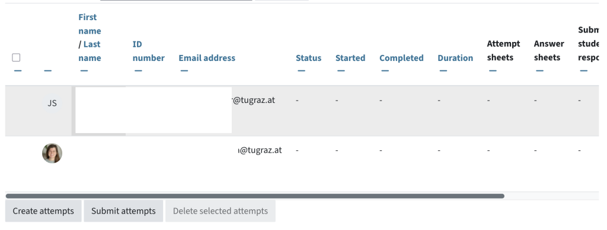Hide the Duration column via dash icon
Image resolution: width=607 pixels, height=230 pixels.
pyautogui.click(x=443, y=70)
